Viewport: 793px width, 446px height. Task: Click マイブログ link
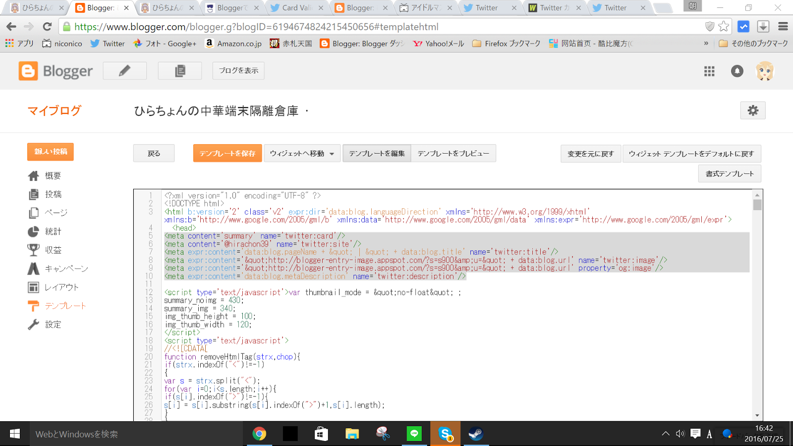point(54,111)
